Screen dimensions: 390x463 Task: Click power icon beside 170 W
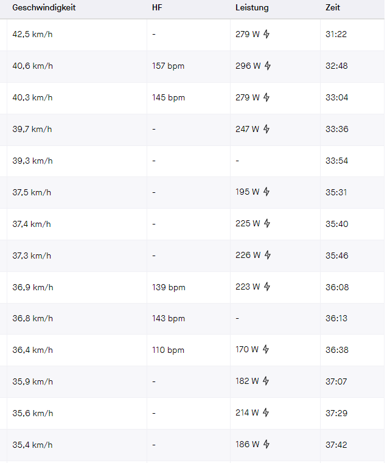pyautogui.click(x=266, y=349)
